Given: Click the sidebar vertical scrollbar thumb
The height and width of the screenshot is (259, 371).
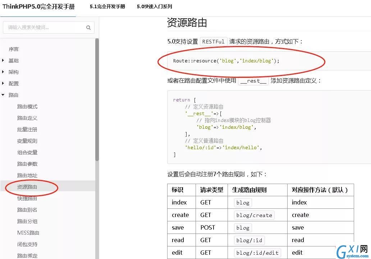Looking at the screenshot, I should click(97, 100).
